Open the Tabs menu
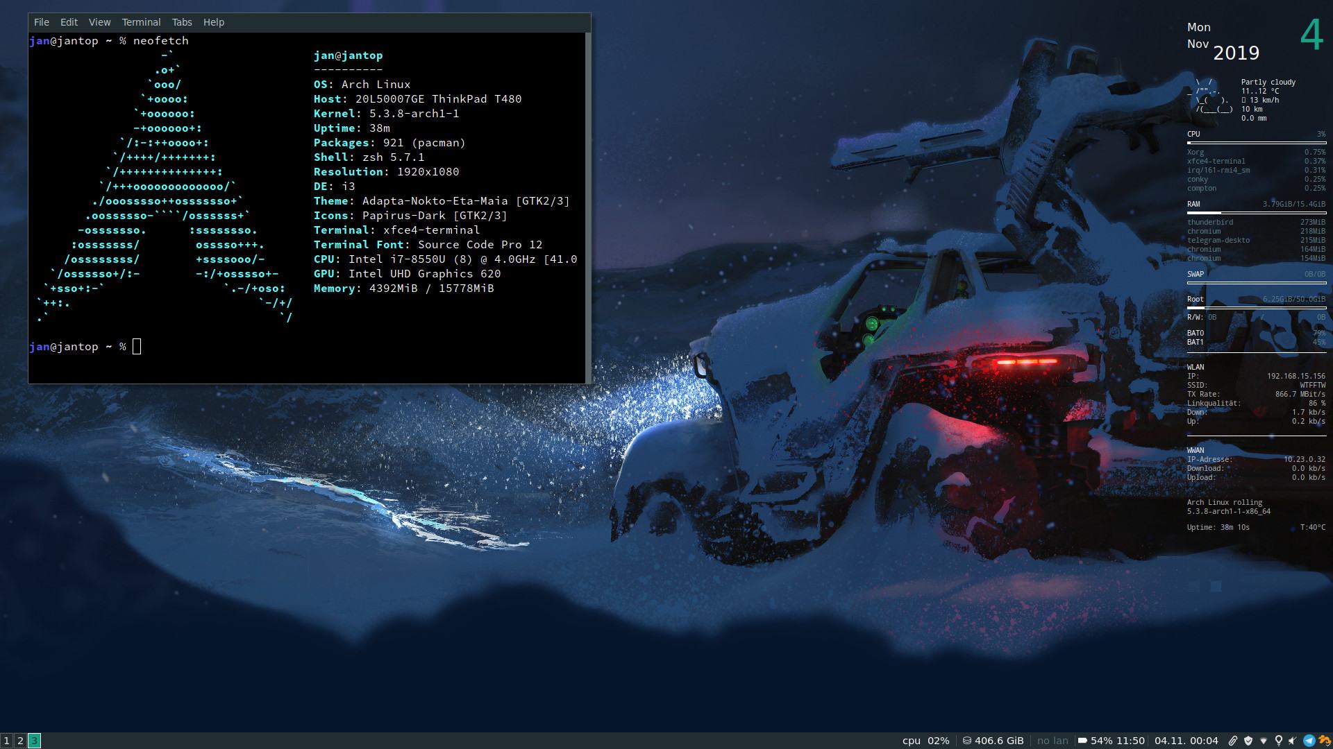This screenshot has height=749, width=1333. tap(182, 22)
